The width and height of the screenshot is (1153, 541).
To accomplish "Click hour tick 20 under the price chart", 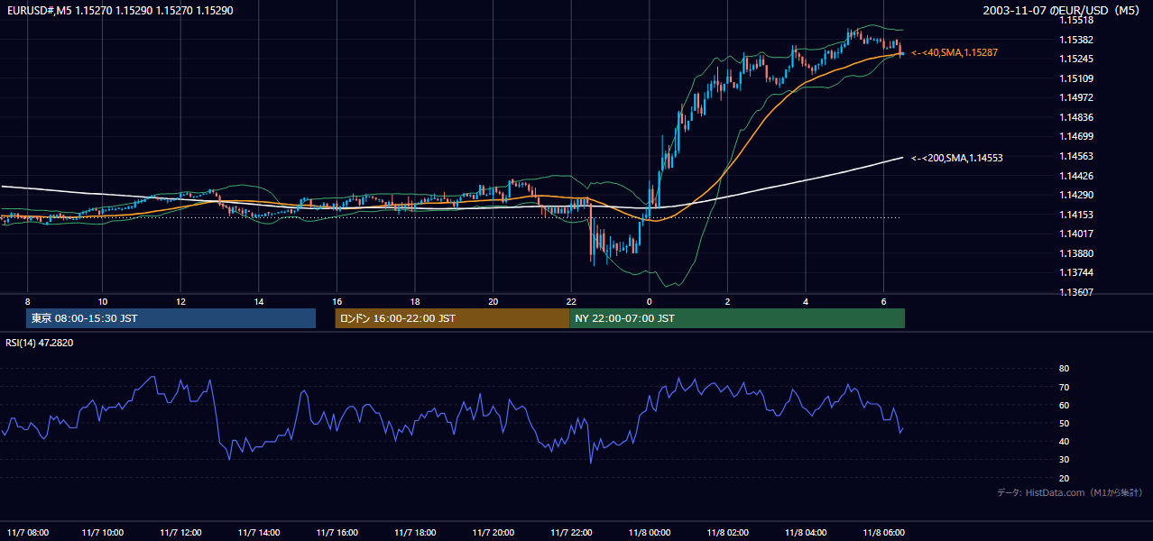I will click(x=493, y=301).
